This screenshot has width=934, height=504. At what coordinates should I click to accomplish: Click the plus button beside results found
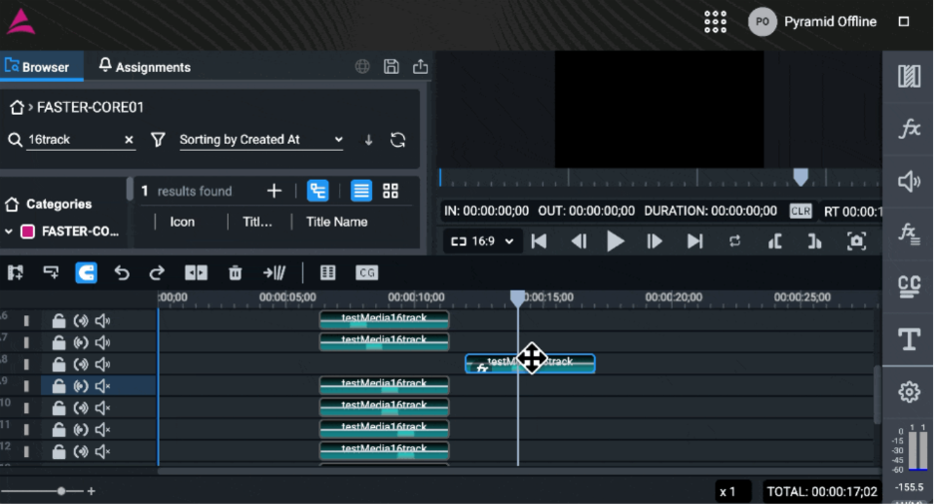pyautogui.click(x=274, y=191)
